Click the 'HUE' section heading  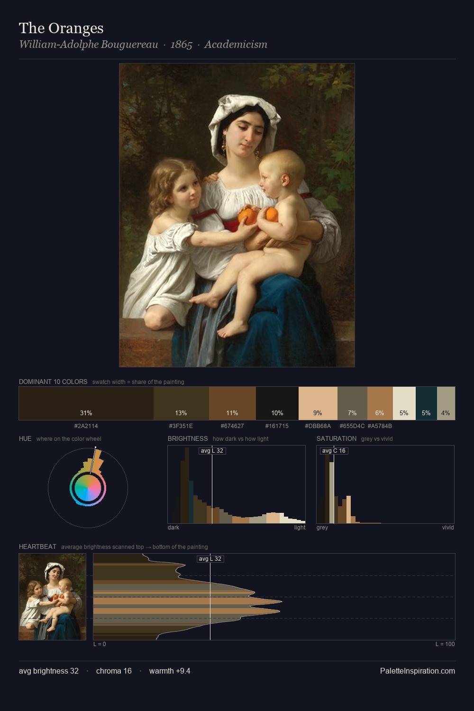[25, 438]
